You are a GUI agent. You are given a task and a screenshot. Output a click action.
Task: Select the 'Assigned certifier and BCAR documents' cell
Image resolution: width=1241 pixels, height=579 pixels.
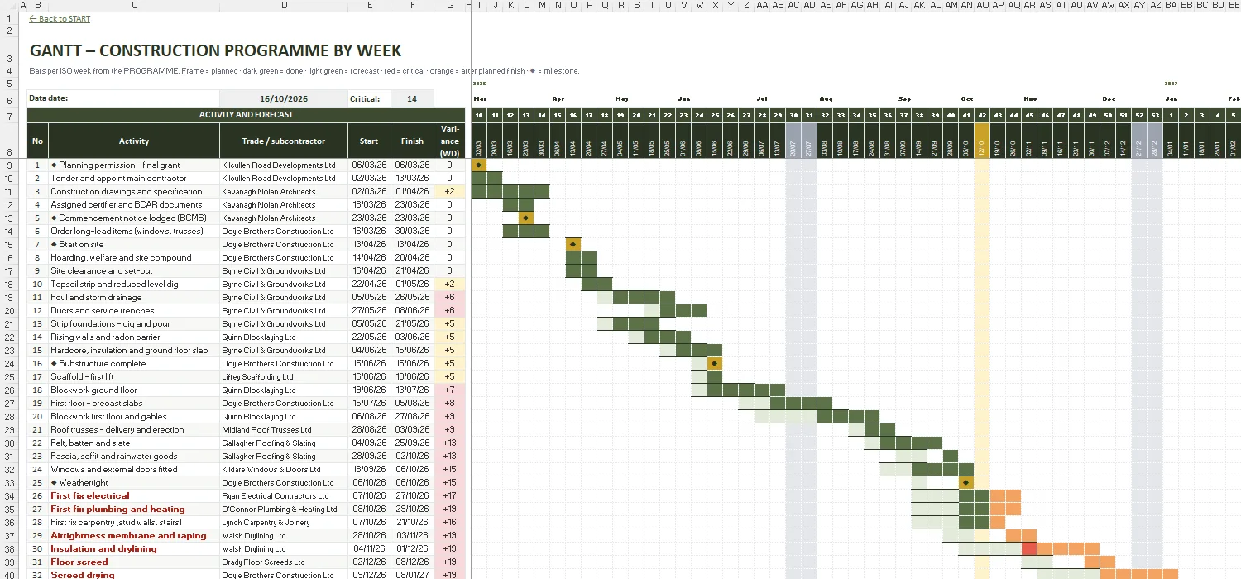pyautogui.click(x=134, y=204)
